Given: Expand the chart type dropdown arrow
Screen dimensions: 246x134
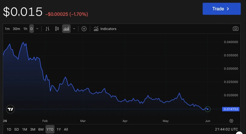Looking at the screenshot, I should pyautogui.click(x=74, y=29).
